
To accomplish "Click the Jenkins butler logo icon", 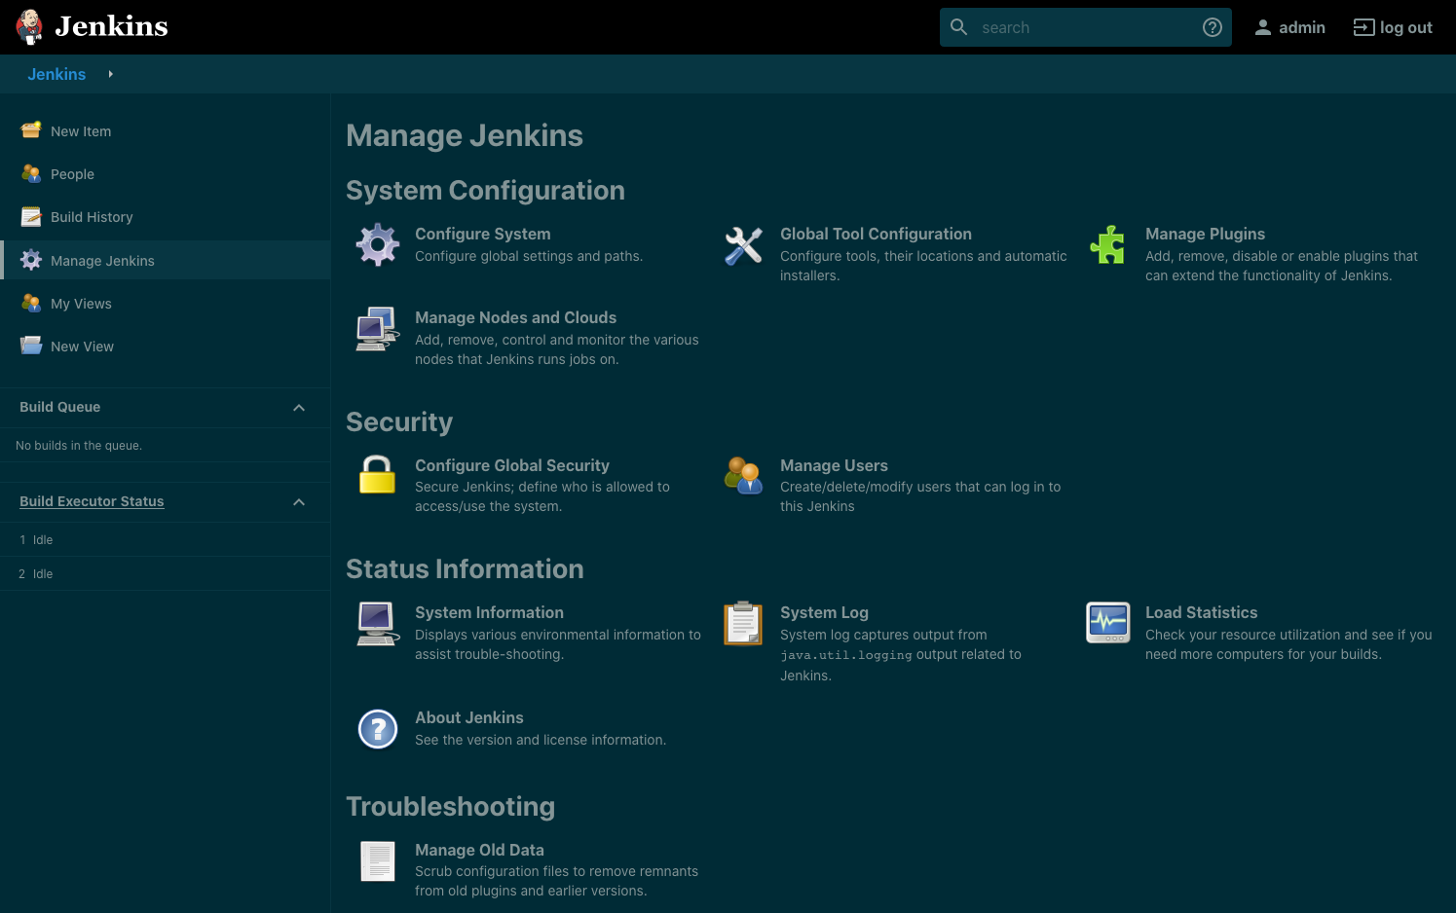I will coord(30,27).
